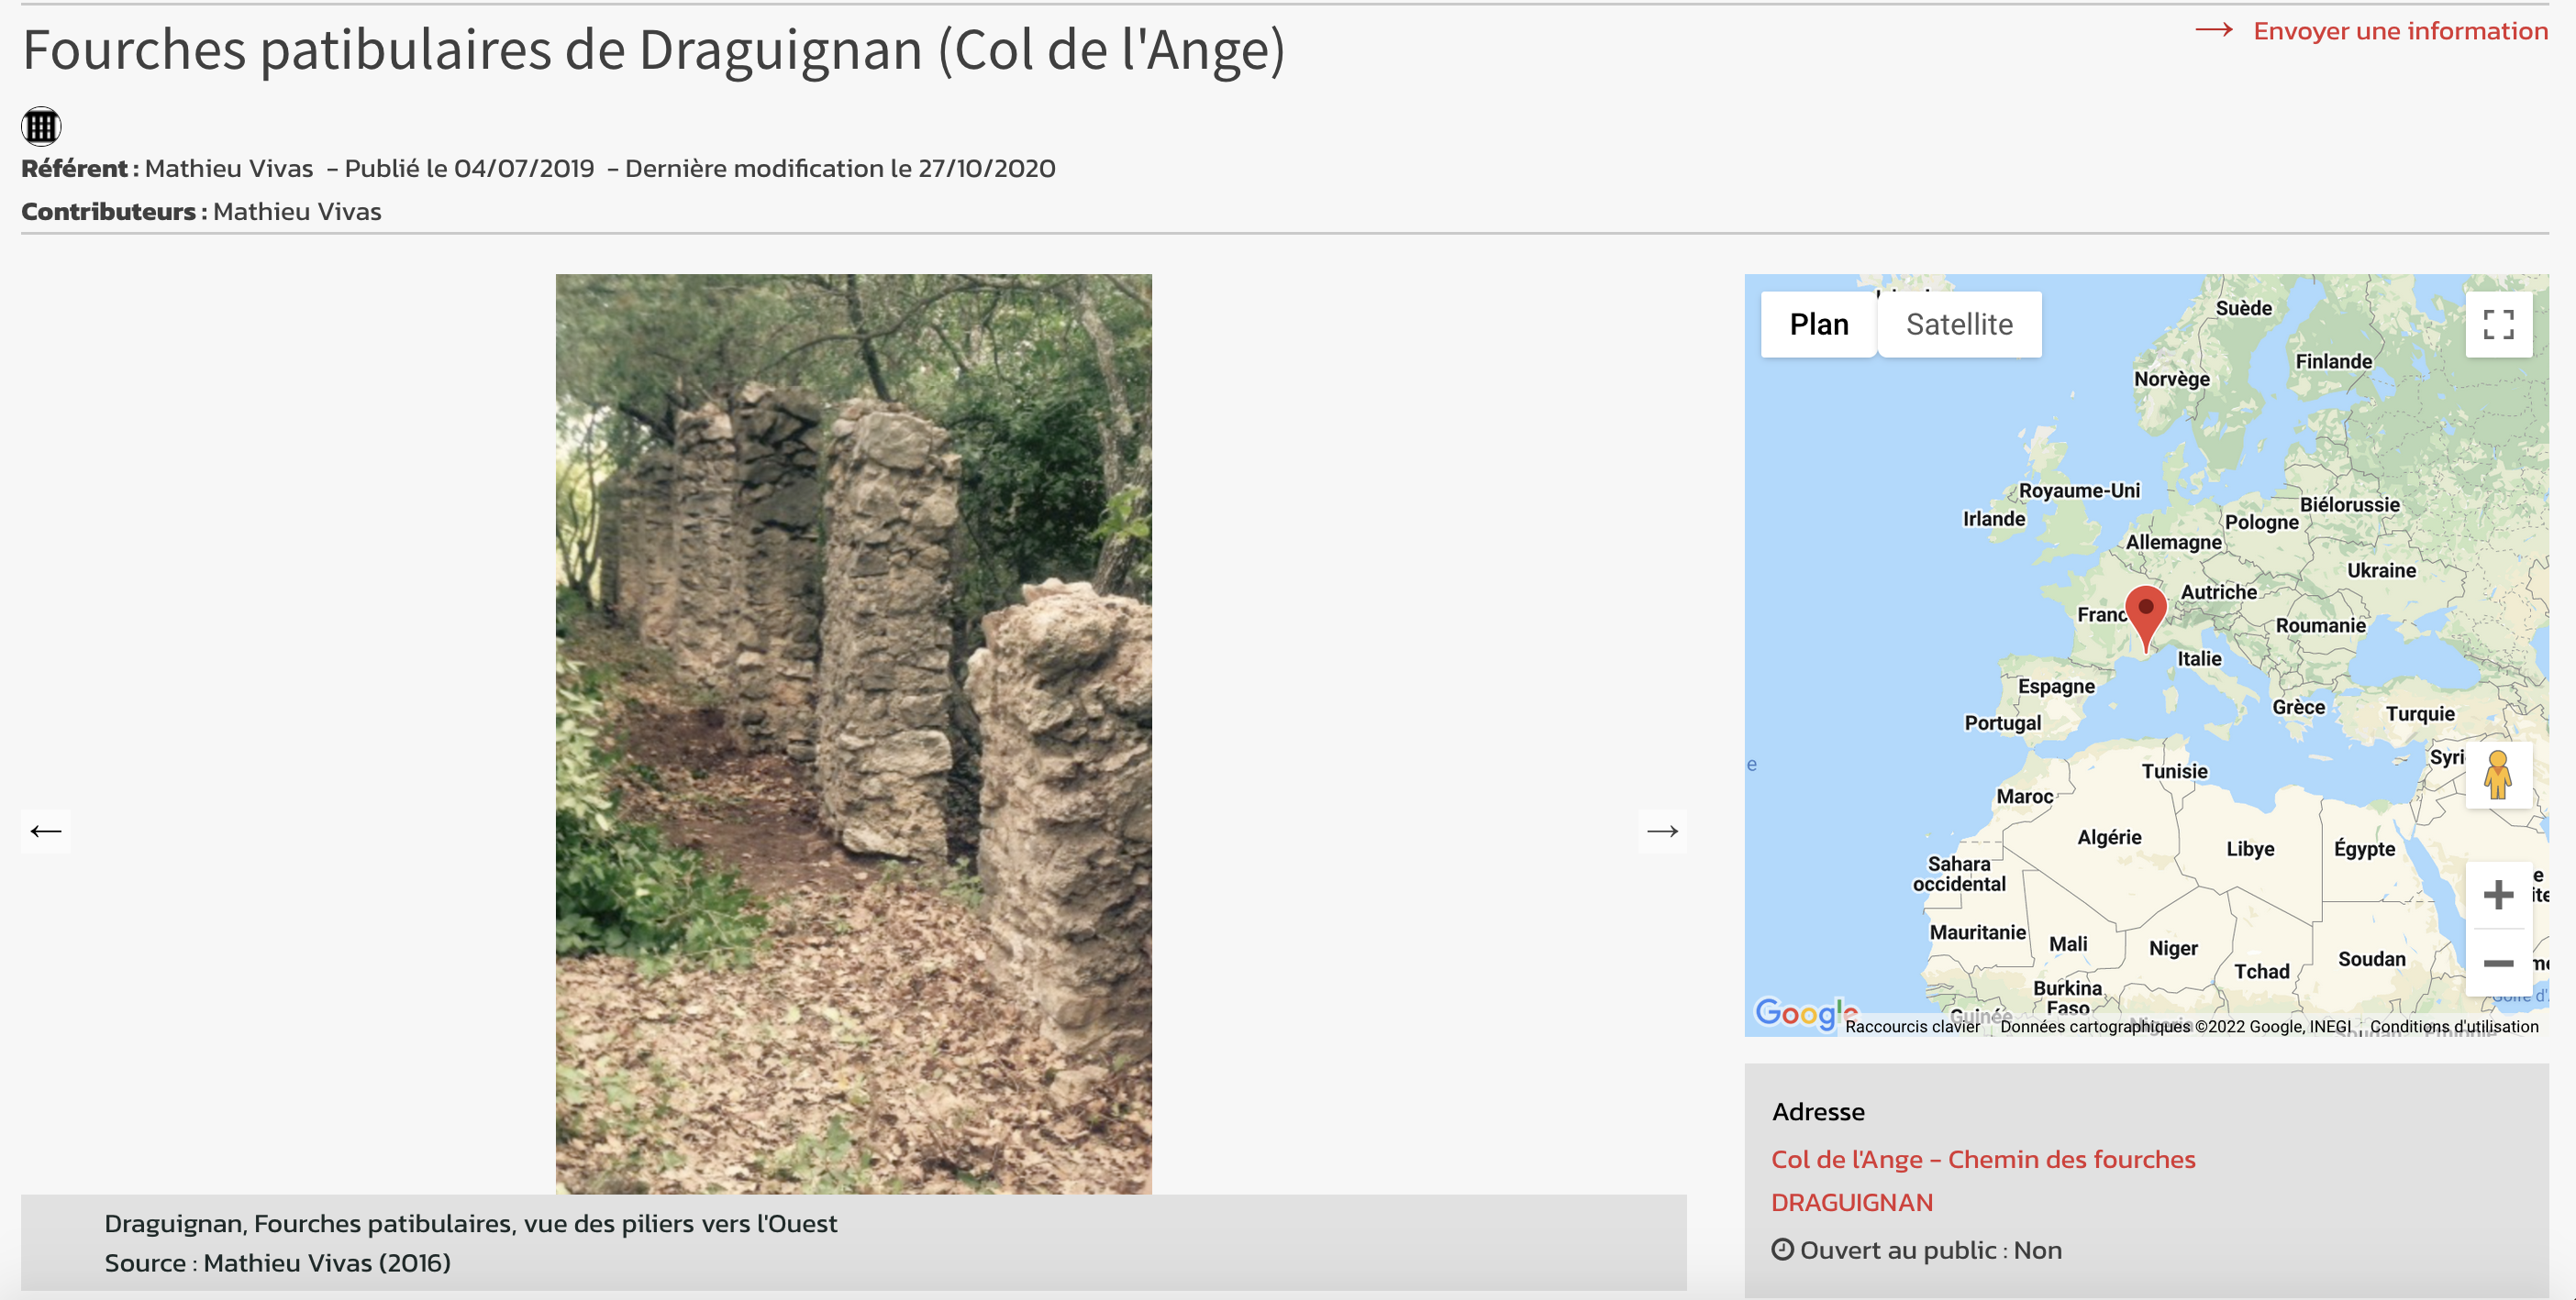Click the Street View pegman icon

pos(2498,776)
